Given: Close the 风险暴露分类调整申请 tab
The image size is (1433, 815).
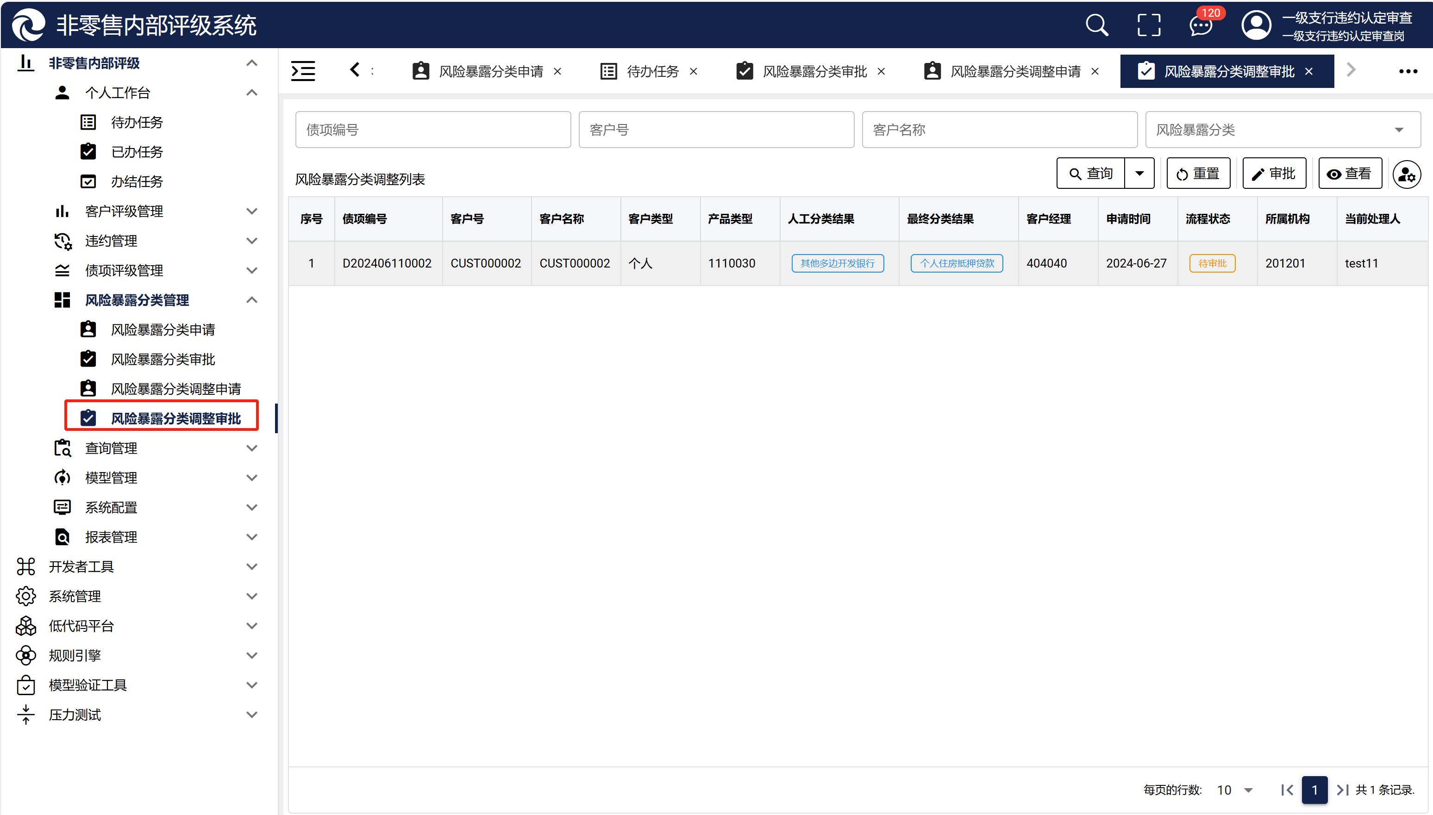Looking at the screenshot, I should [x=1095, y=72].
